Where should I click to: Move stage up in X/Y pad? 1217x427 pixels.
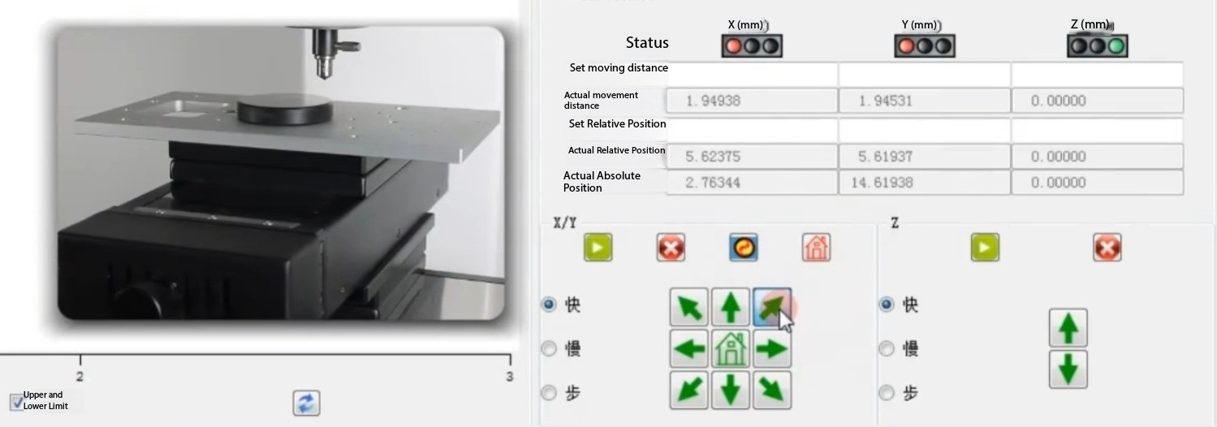tap(731, 307)
